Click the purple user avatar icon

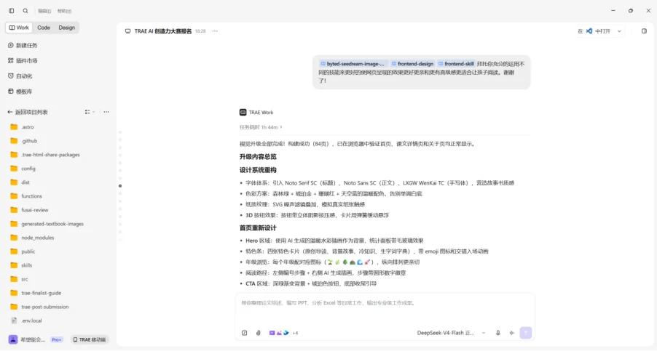13,339
